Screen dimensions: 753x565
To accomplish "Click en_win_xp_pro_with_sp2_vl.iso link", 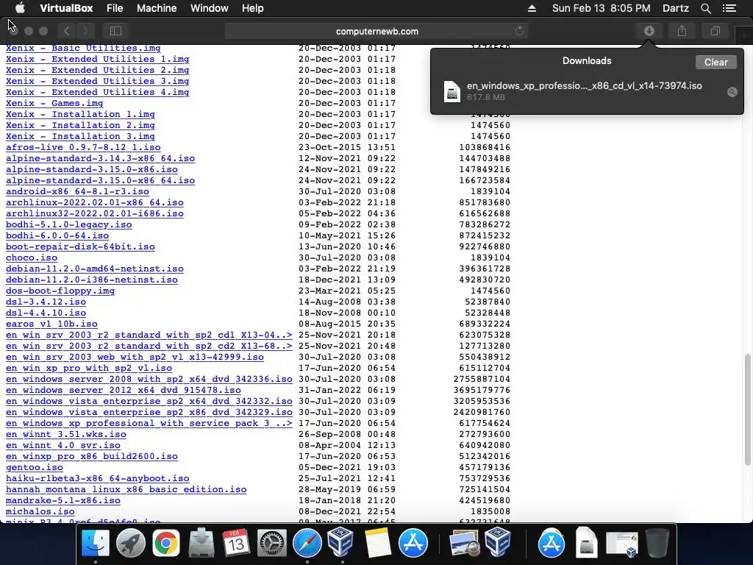I will click(89, 369).
